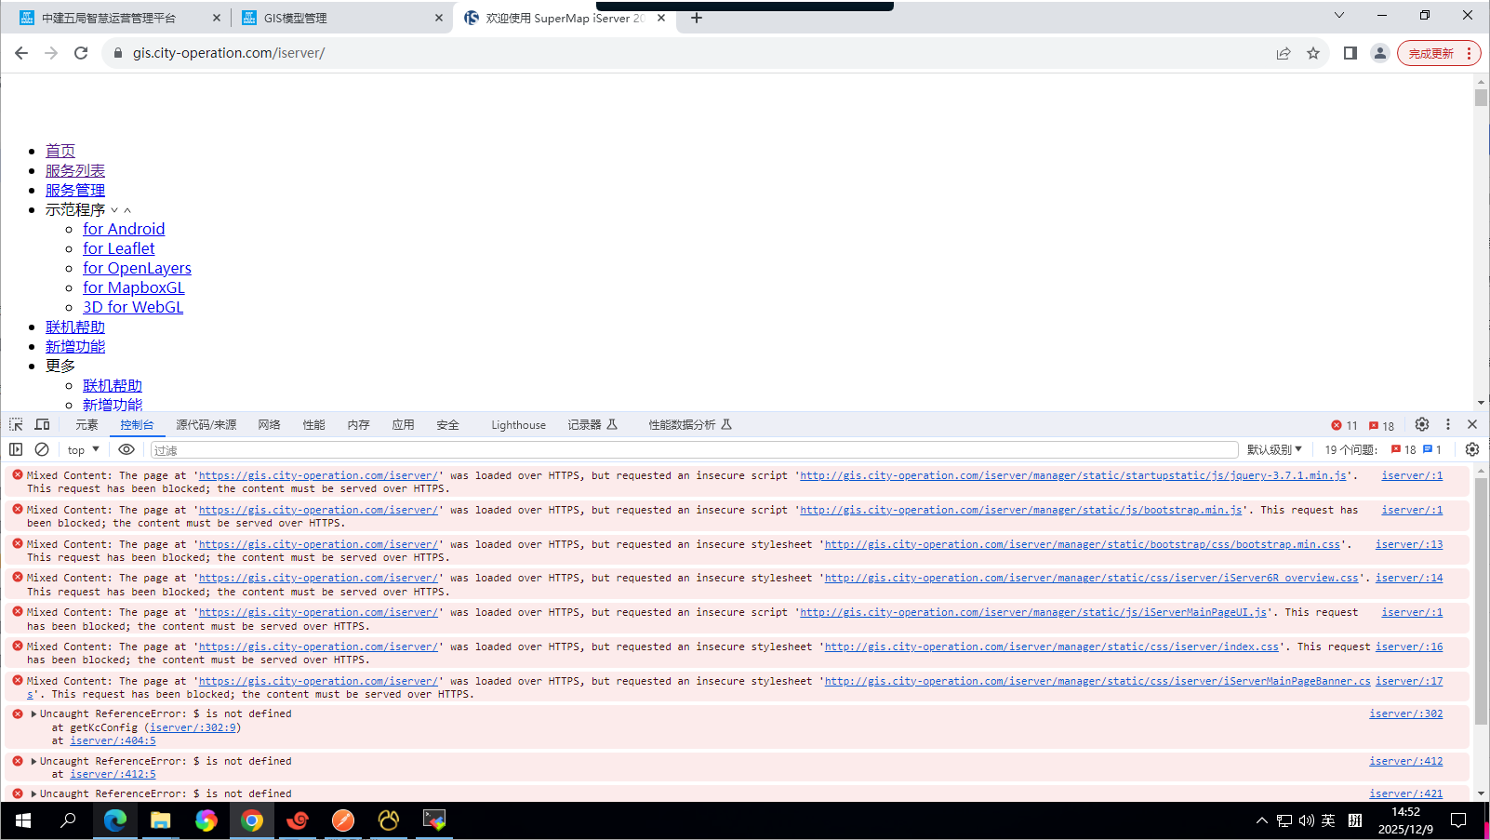Switch to the 元素 DevTools tab
1490x840 pixels.
coord(86,425)
